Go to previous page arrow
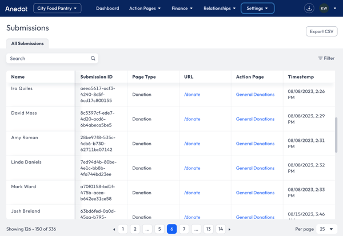The width and height of the screenshot is (343, 236). (114, 229)
